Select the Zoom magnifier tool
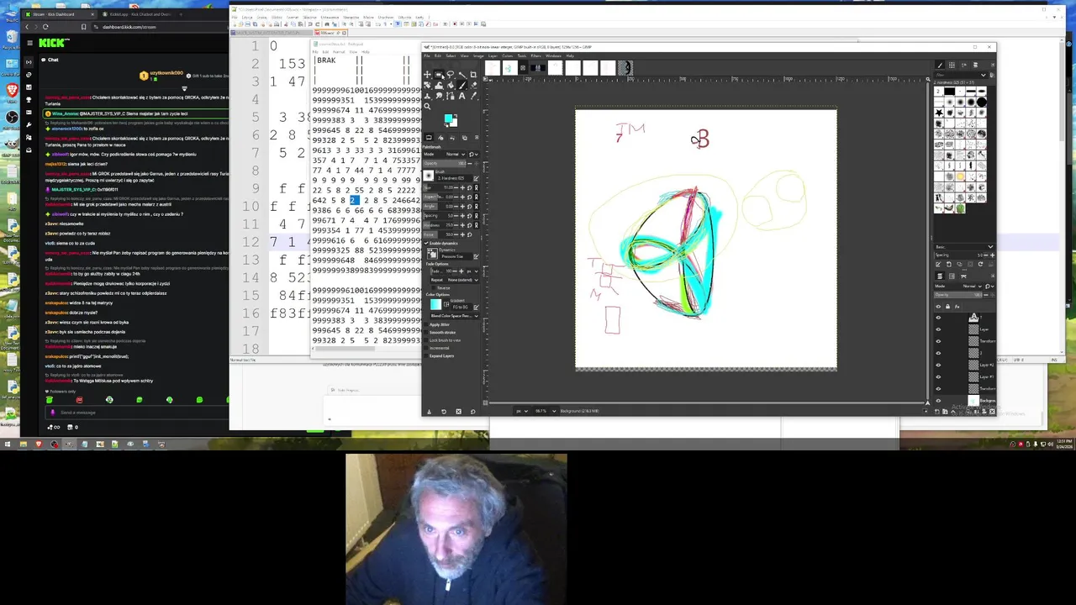The image size is (1076, 605). click(x=427, y=106)
